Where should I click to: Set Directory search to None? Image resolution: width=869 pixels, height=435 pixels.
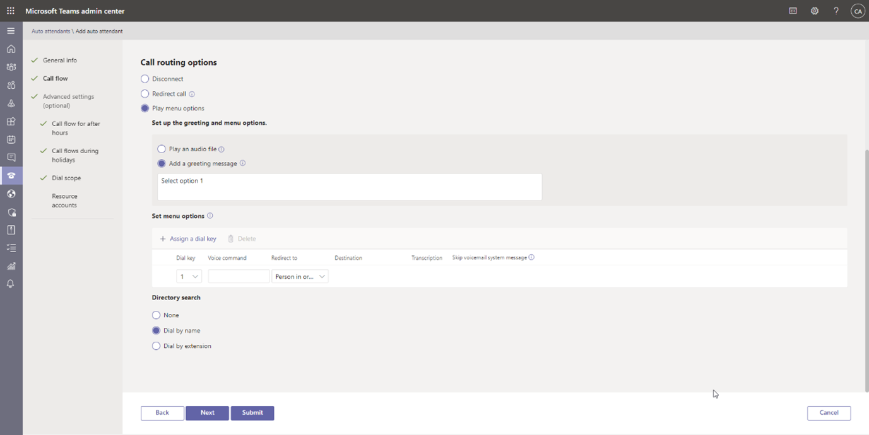coord(157,315)
